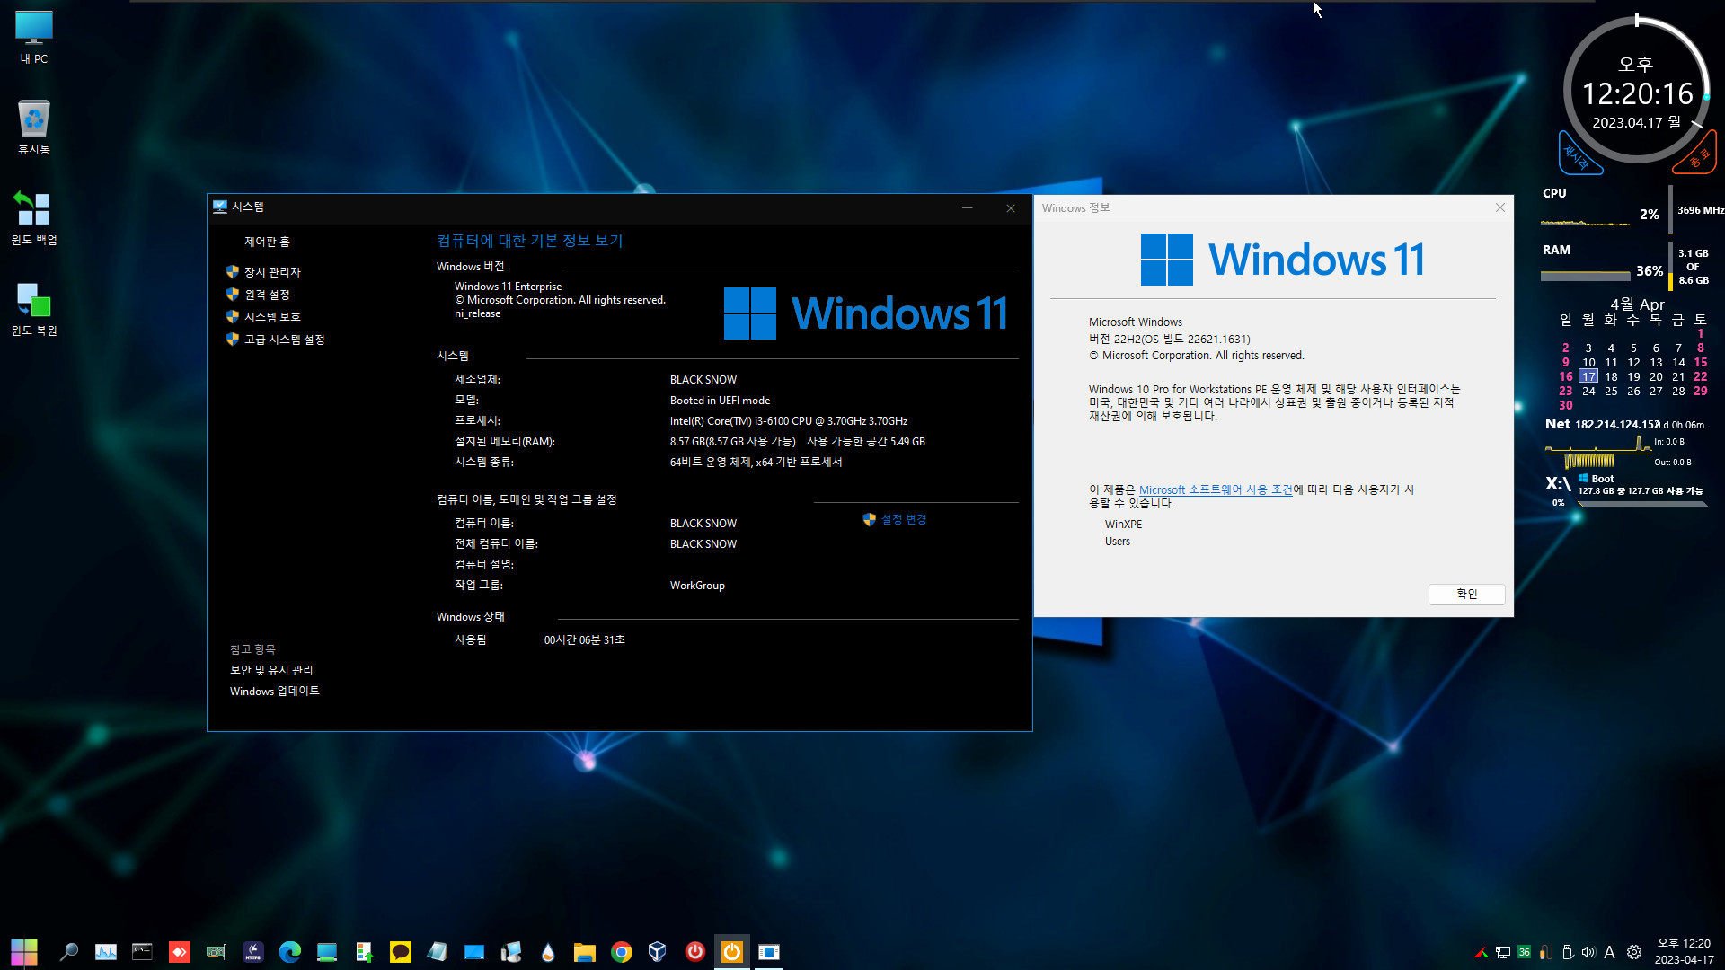1725x970 pixels.
Task: Open the Start menu button on taskbar
Action: tap(24, 952)
